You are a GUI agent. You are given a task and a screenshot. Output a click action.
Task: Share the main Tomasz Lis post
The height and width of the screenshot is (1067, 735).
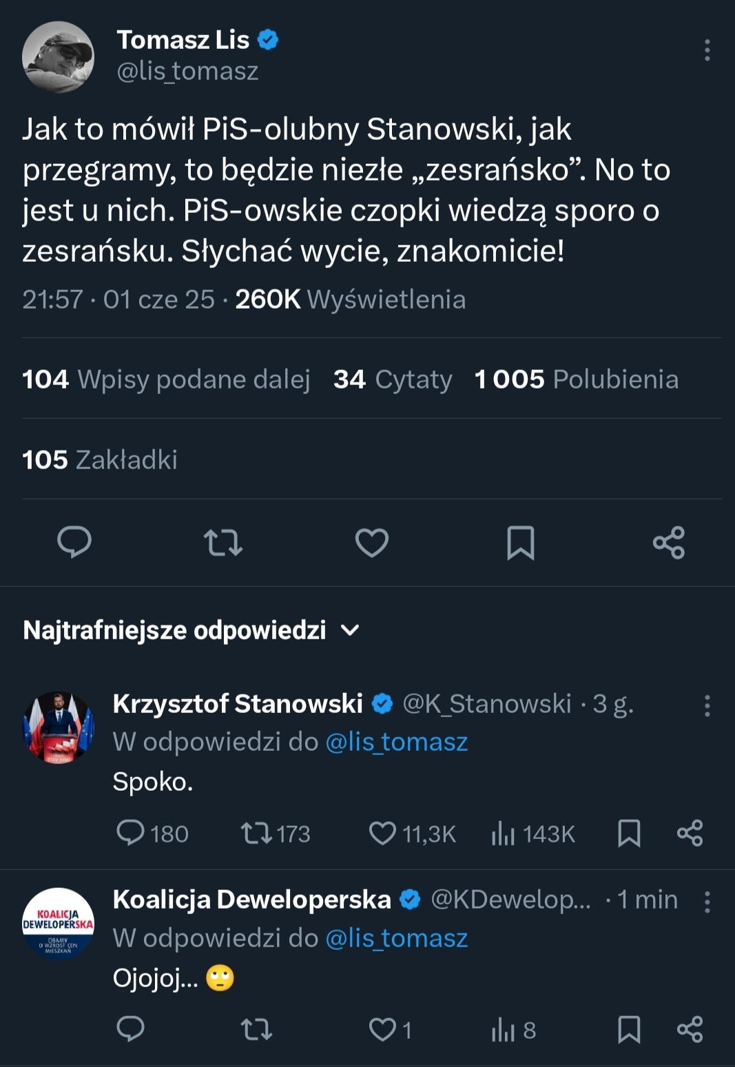pyautogui.click(x=669, y=542)
